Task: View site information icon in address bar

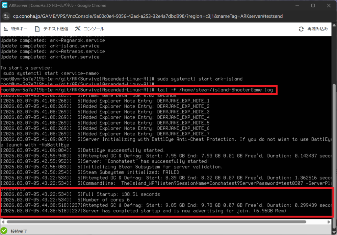Action: coord(7,16)
